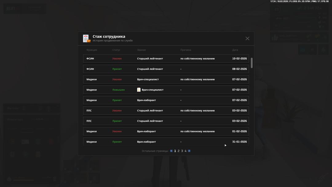Click the Дата column header
Image resolution: width=332 pixels, height=187 pixels.
[235, 50]
